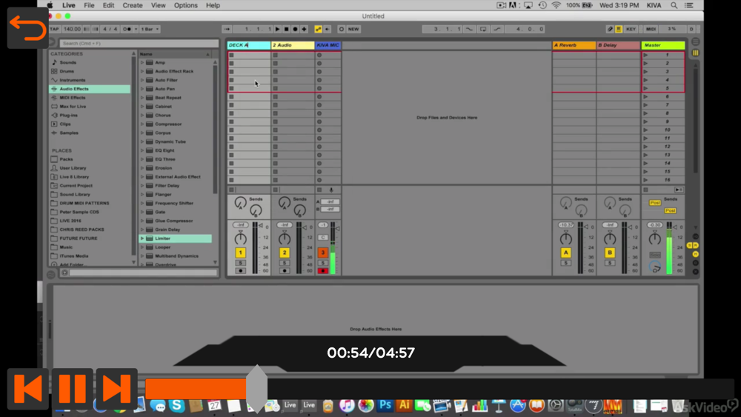Click the Search (Cmd + F) browser field
The width and height of the screenshot is (741, 417).
click(139, 43)
